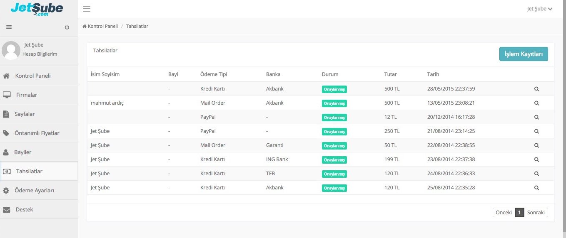Click the user avatar picture

[11, 50]
